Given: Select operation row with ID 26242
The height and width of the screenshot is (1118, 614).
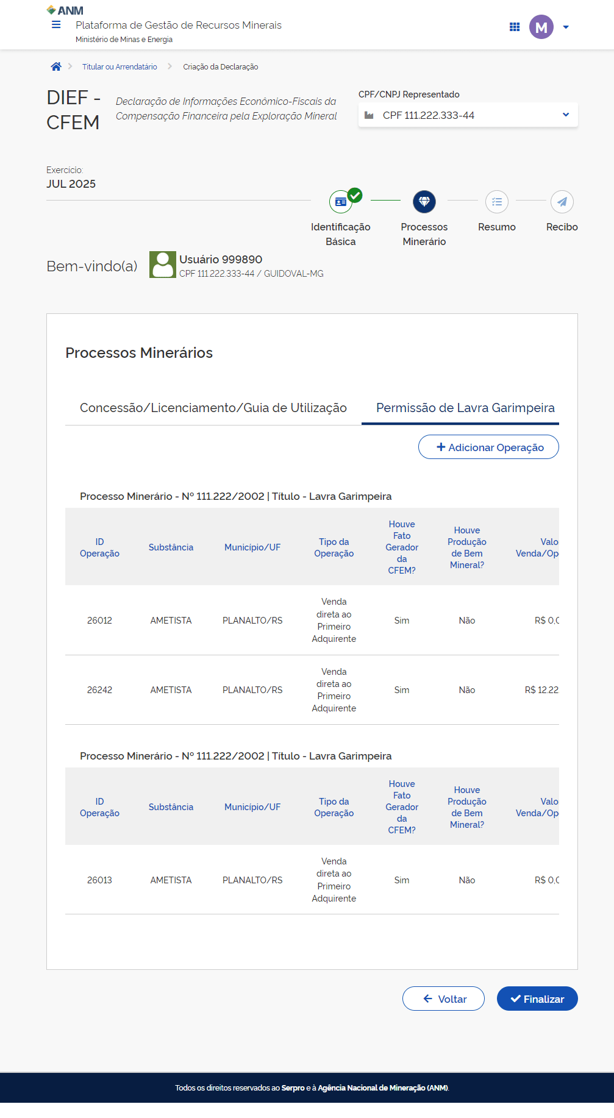Looking at the screenshot, I should 99,690.
